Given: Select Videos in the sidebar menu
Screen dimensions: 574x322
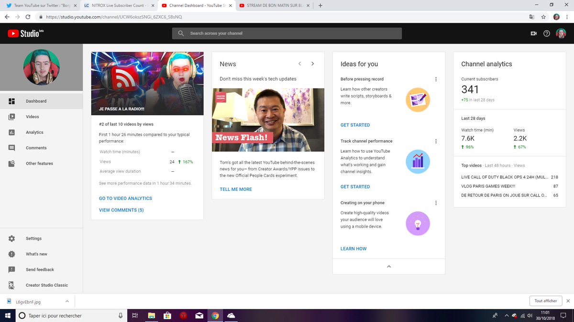Looking at the screenshot, I should [33, 117].
